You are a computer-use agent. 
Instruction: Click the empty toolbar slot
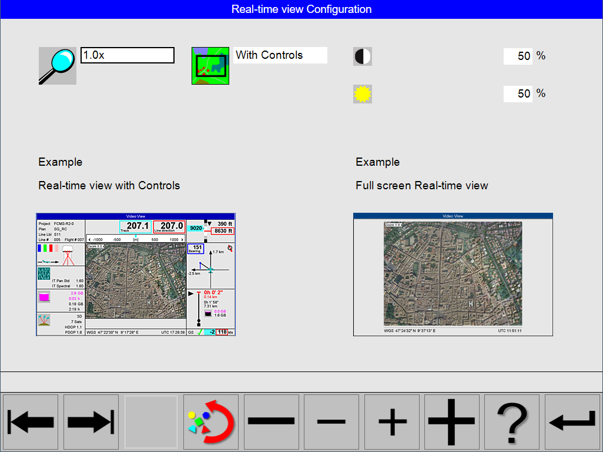(150, 421)
